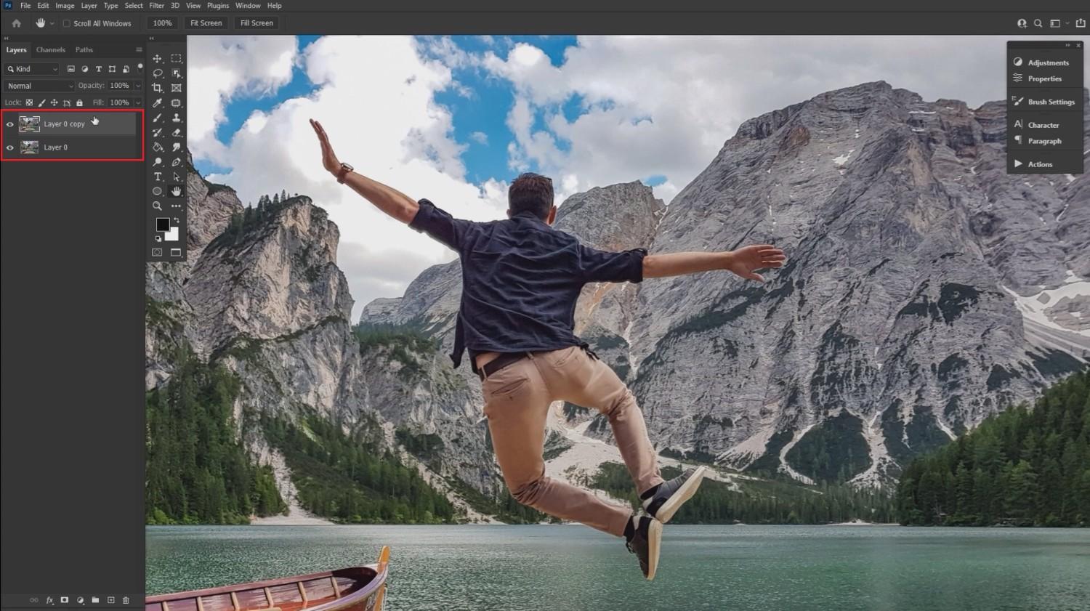Switch to the Channels tab

pos(51,50)
